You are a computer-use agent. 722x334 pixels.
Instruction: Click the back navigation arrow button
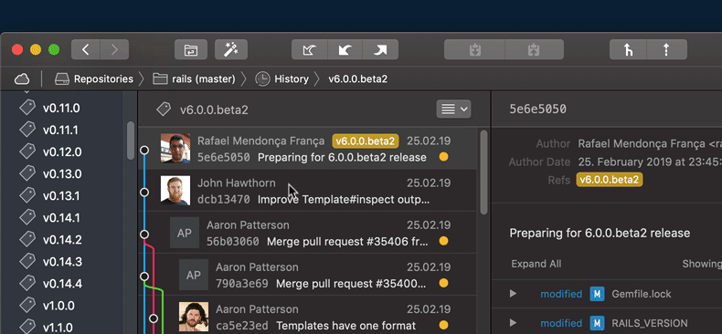86,49
